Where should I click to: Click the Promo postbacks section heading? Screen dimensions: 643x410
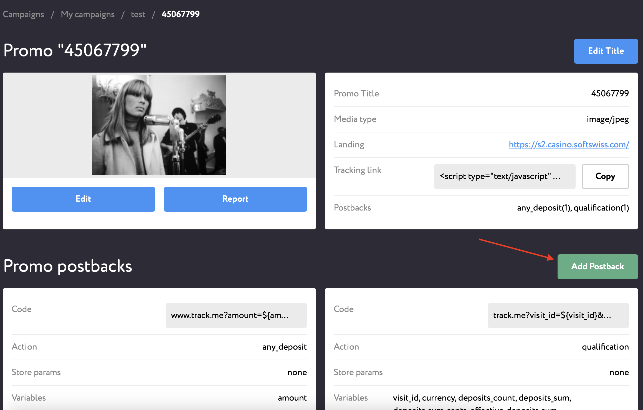click(68, 266)
